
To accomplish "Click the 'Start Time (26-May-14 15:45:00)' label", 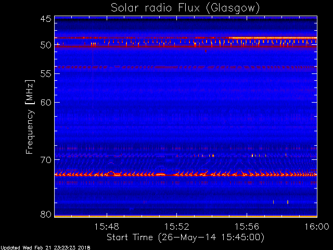I will pyautogui.click(x=185, y=237).
